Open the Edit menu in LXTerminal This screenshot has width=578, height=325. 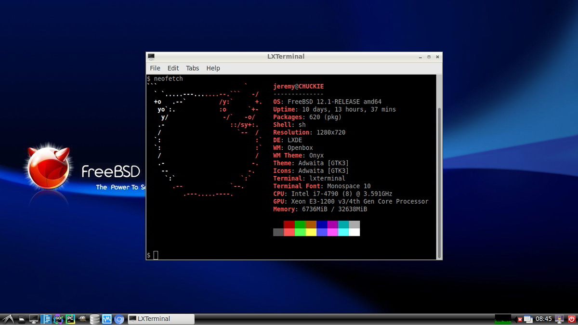[173, 68]
